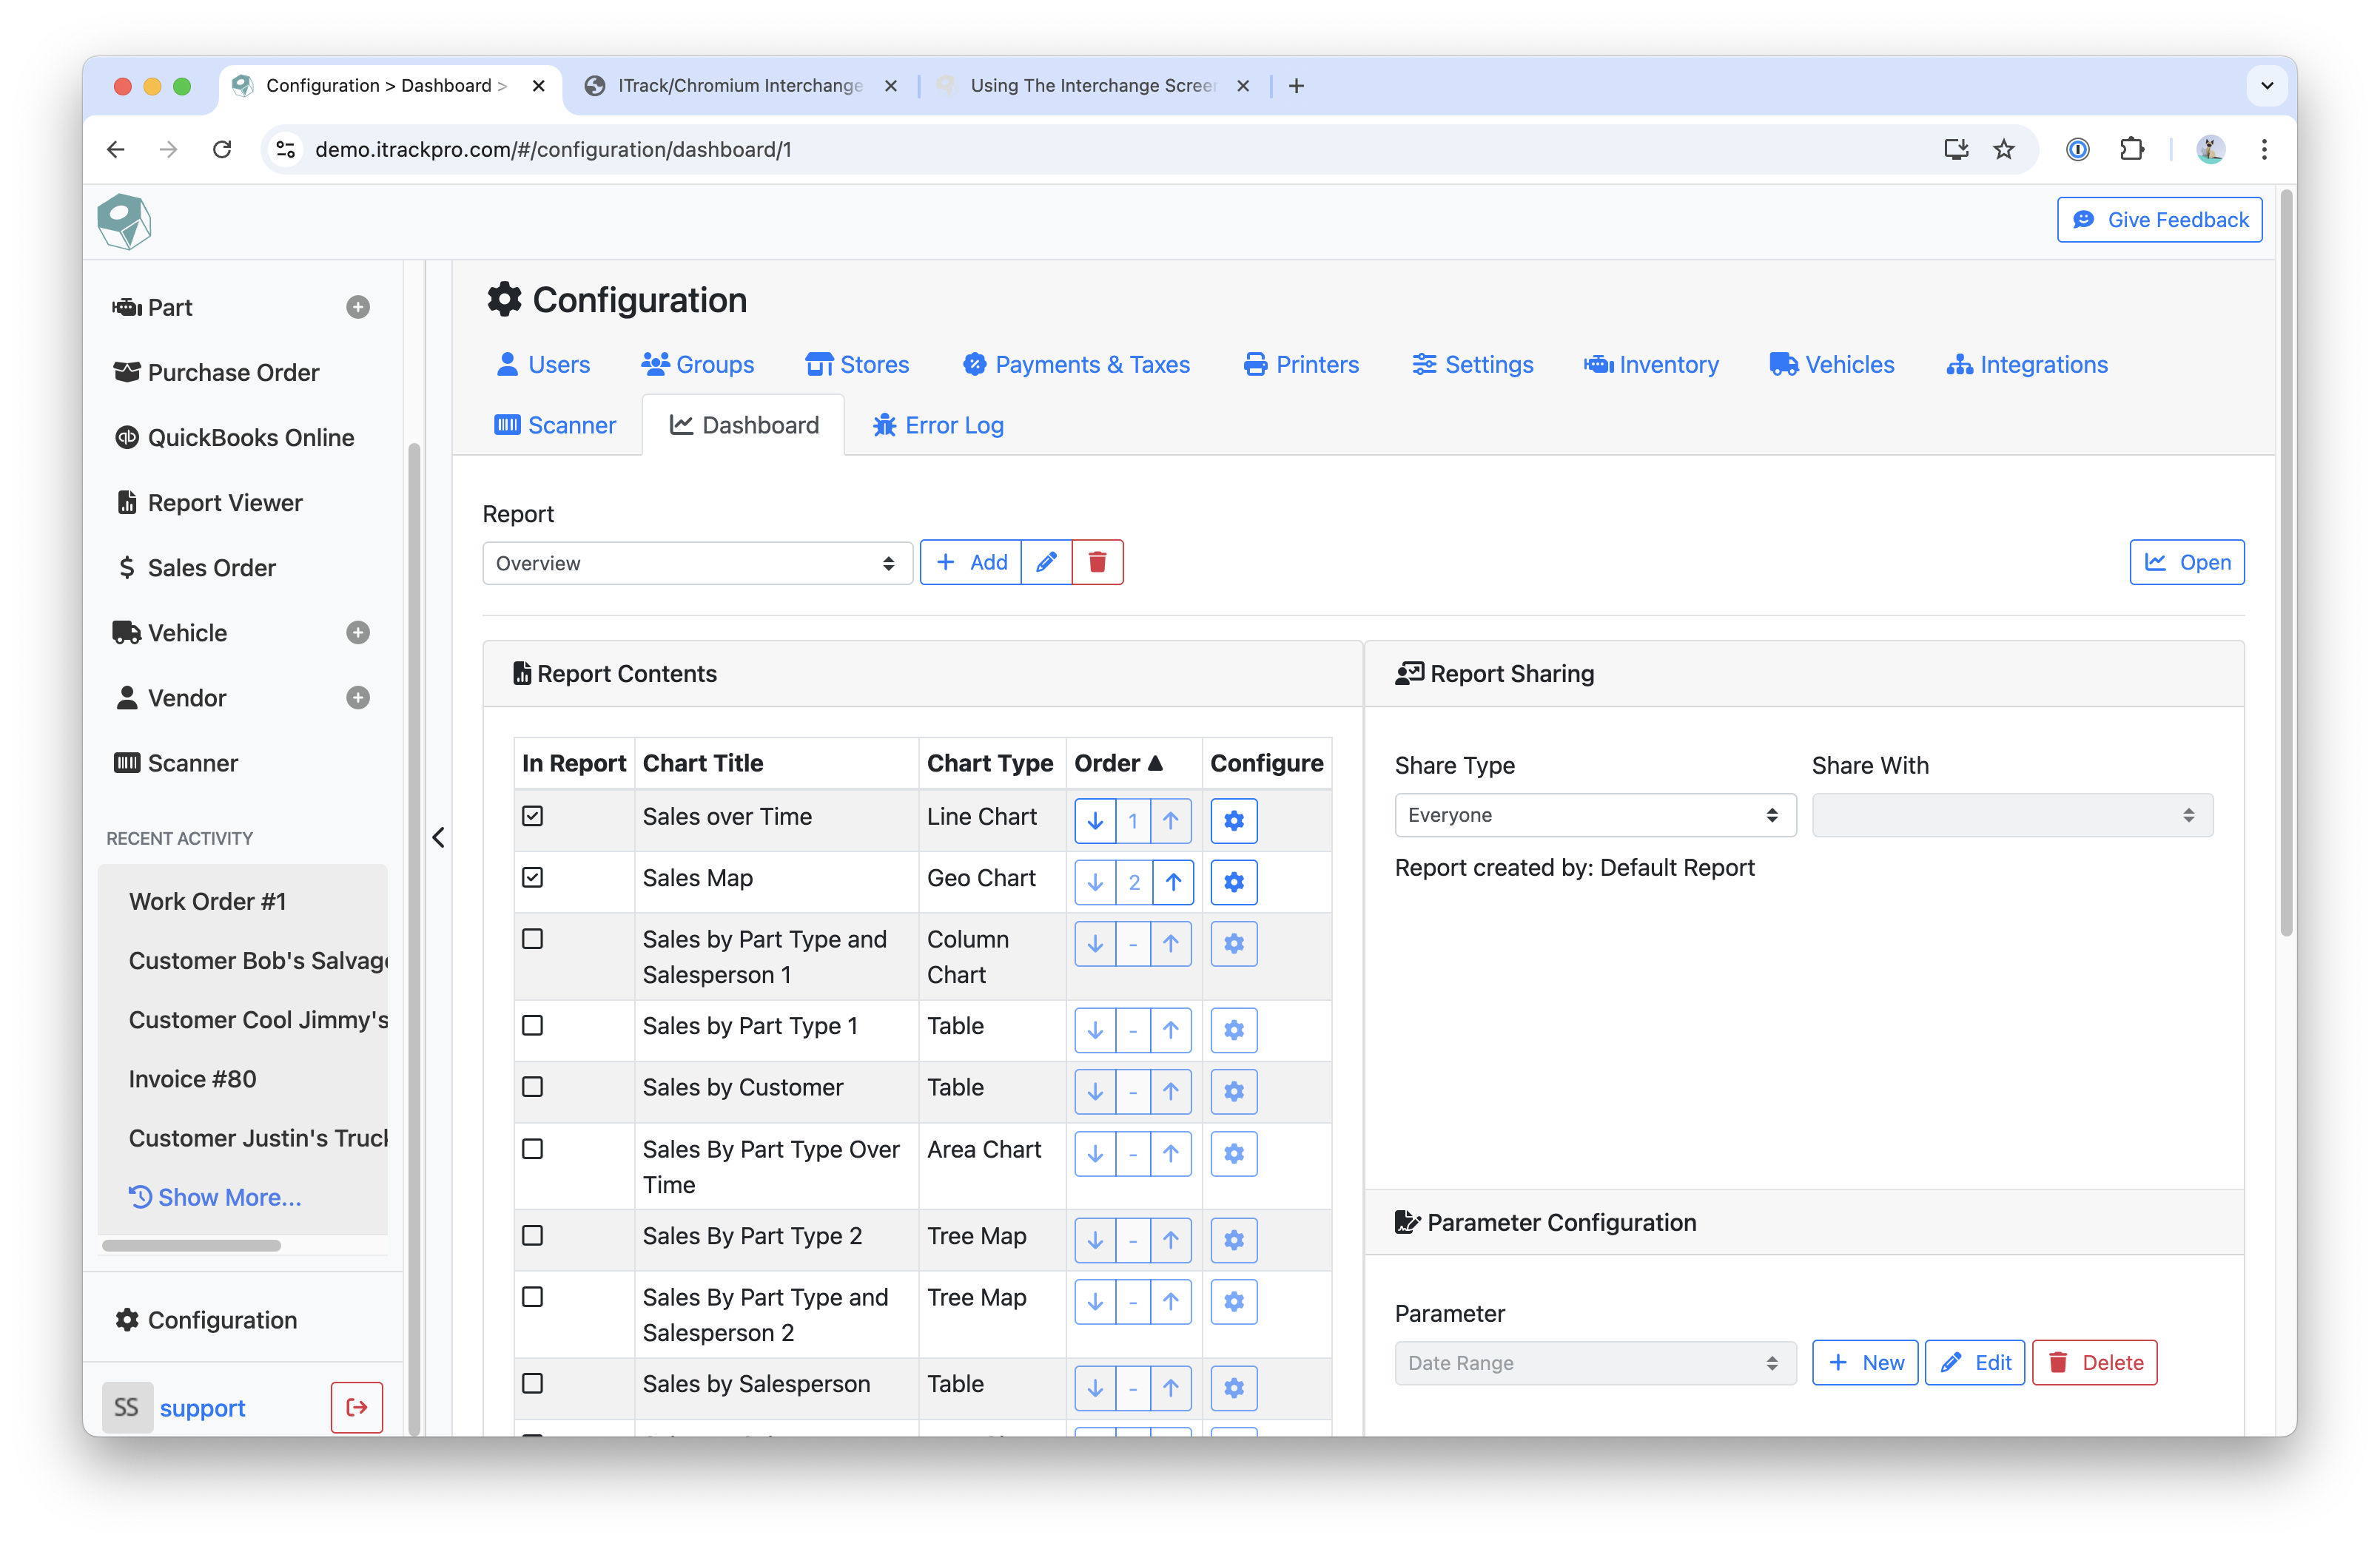The image size is (2380, 1546).
Task: Click the logout icon beside support
Action: tap(356, 1407)
